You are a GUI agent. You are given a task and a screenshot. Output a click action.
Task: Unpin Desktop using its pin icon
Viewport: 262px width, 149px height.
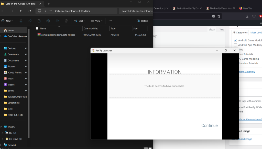(26, 48)
